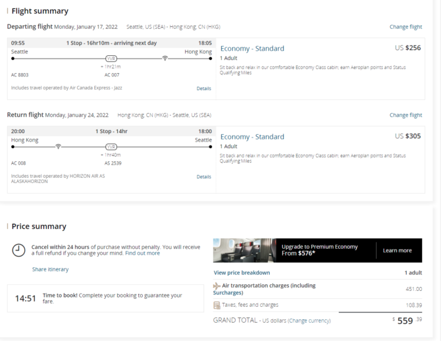The height and width of the screenshot is (341, 441).
Task: Click the departing Economy - Standard fare title
Action: coord(252,49)
